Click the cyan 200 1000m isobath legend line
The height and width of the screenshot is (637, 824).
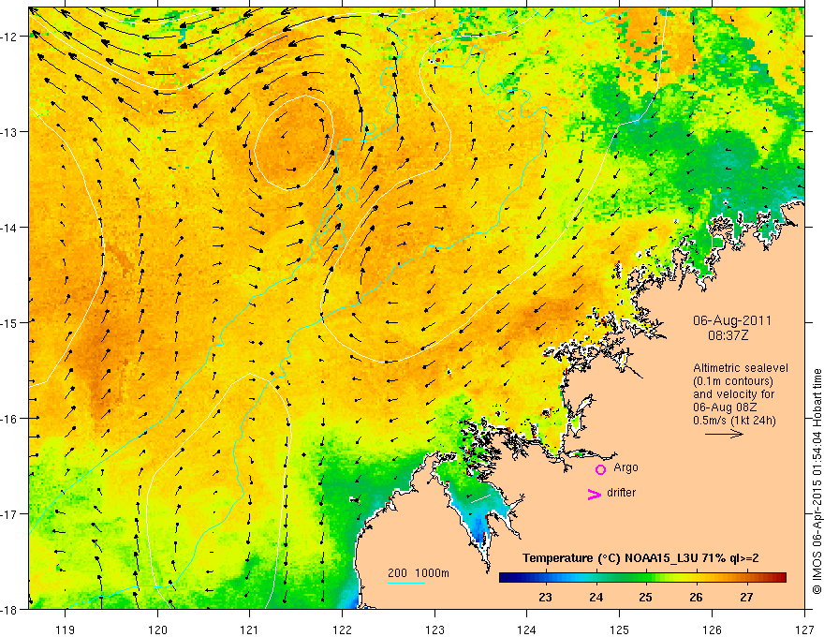pos(406,583)
